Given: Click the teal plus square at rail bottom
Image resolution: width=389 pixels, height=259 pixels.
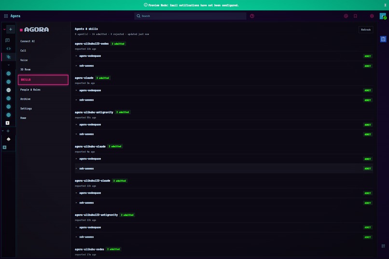Looking at the screenshot, I should (x=4, y=147).
